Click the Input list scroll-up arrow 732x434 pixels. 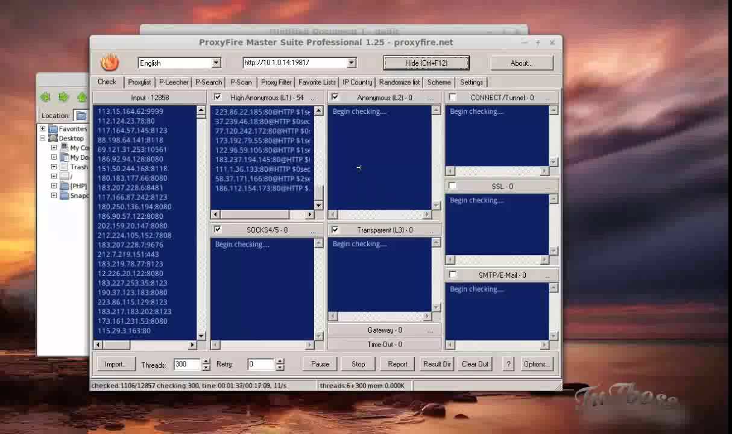tap(201, 110)
